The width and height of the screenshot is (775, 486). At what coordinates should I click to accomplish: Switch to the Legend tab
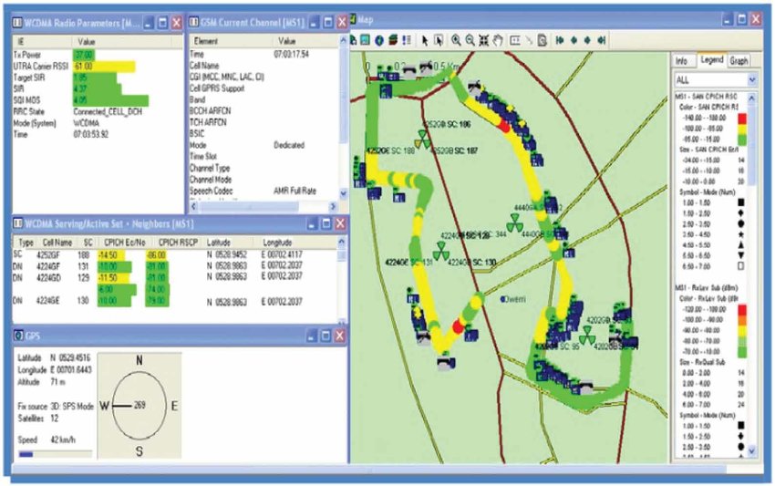point(712,60)
